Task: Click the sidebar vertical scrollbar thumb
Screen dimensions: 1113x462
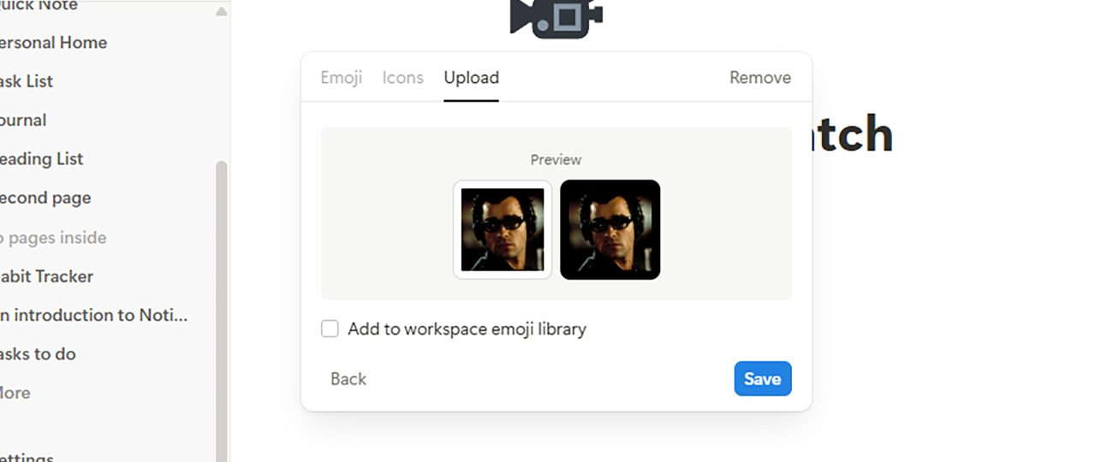Action: pos(222,311)
